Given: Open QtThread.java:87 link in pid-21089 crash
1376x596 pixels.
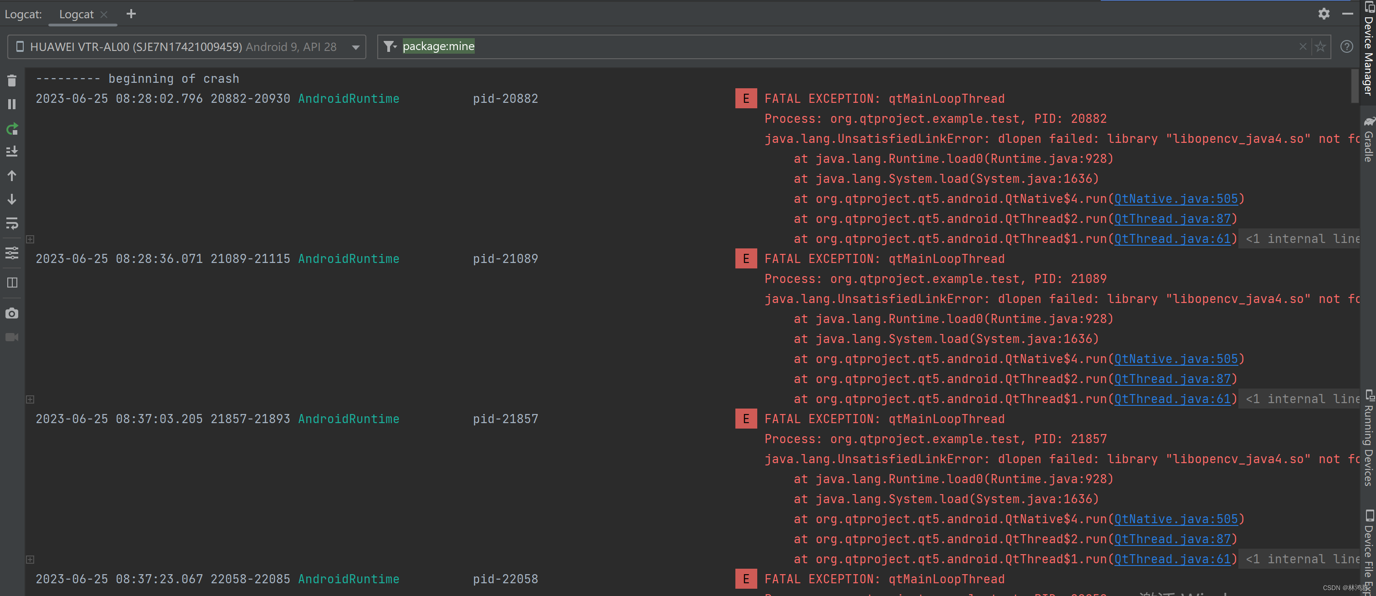Looking at the screenshot, I should click(1172, 379).
